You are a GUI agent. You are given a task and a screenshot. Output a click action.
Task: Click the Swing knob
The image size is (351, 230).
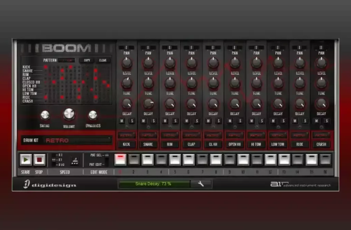coord(45,115)
